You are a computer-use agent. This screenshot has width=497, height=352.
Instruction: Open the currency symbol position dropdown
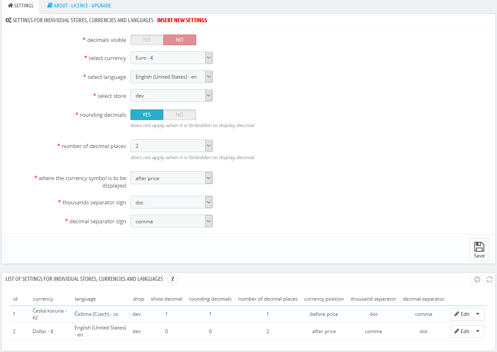tap(172, 178)
